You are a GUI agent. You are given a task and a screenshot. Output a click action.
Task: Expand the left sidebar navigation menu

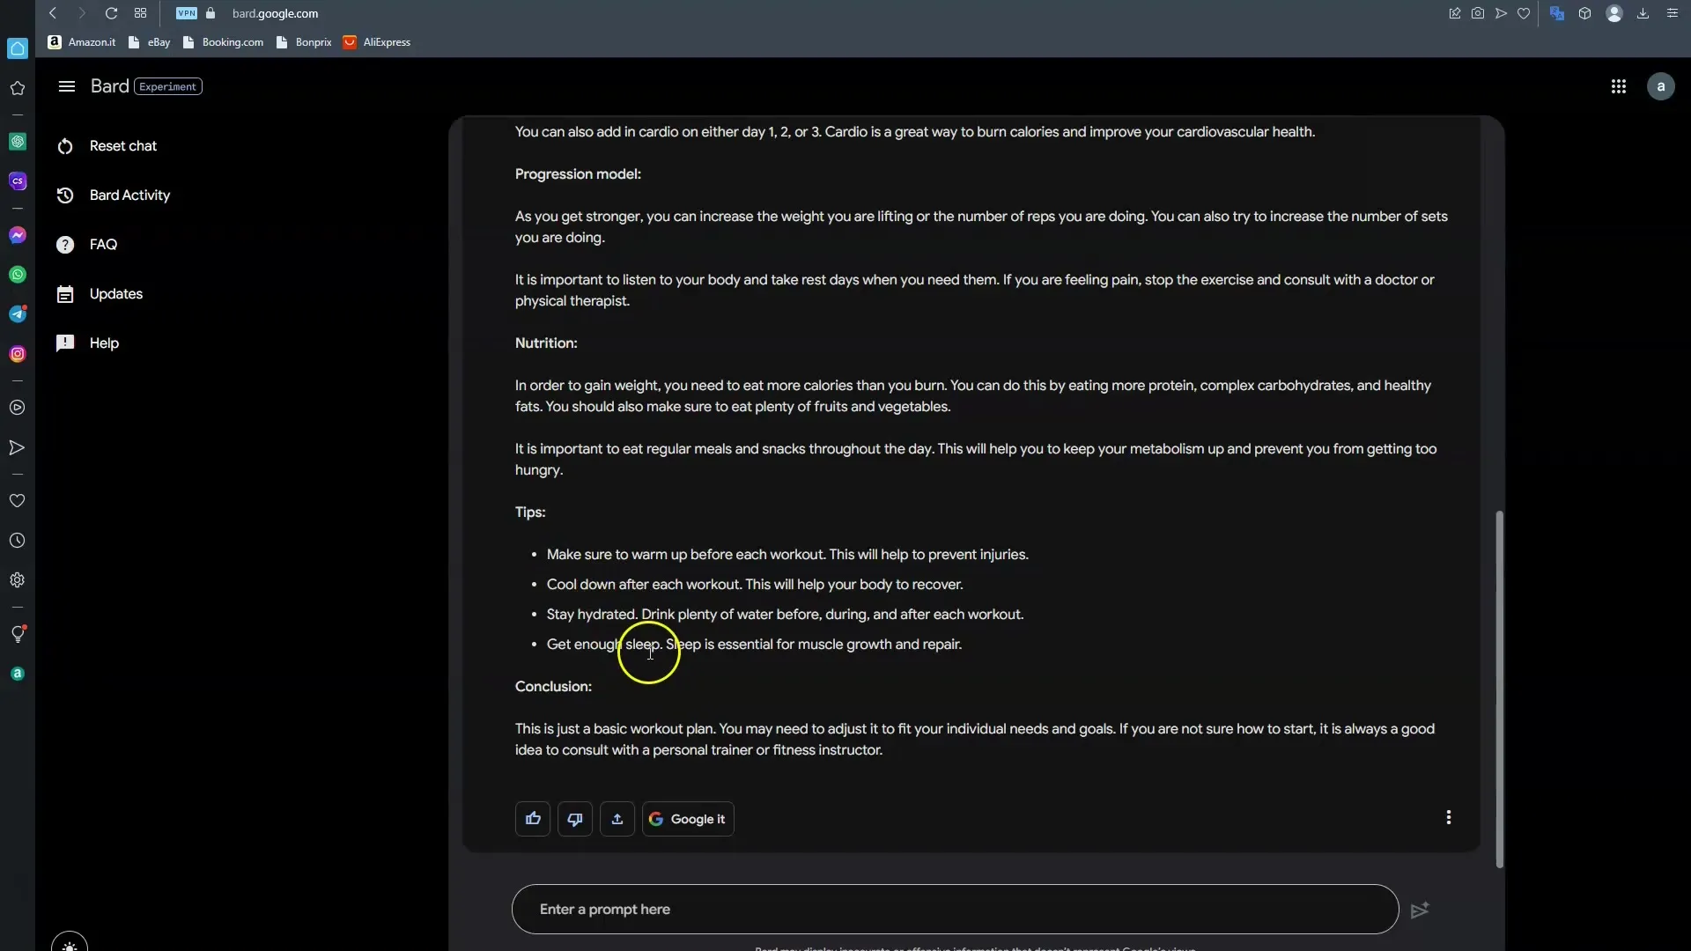coord(66,86)
